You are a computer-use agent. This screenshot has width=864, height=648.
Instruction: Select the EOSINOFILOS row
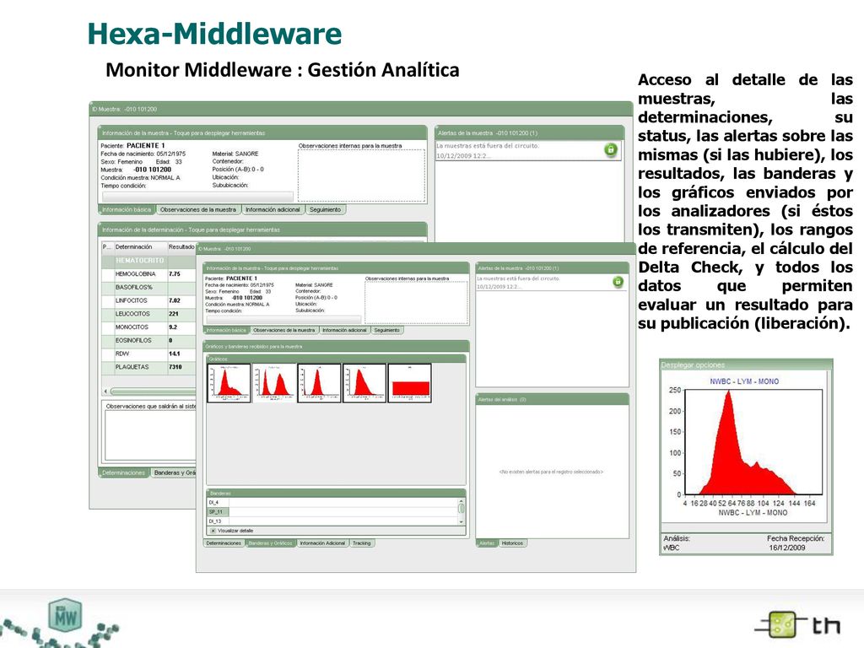click(x=148, y=340)
